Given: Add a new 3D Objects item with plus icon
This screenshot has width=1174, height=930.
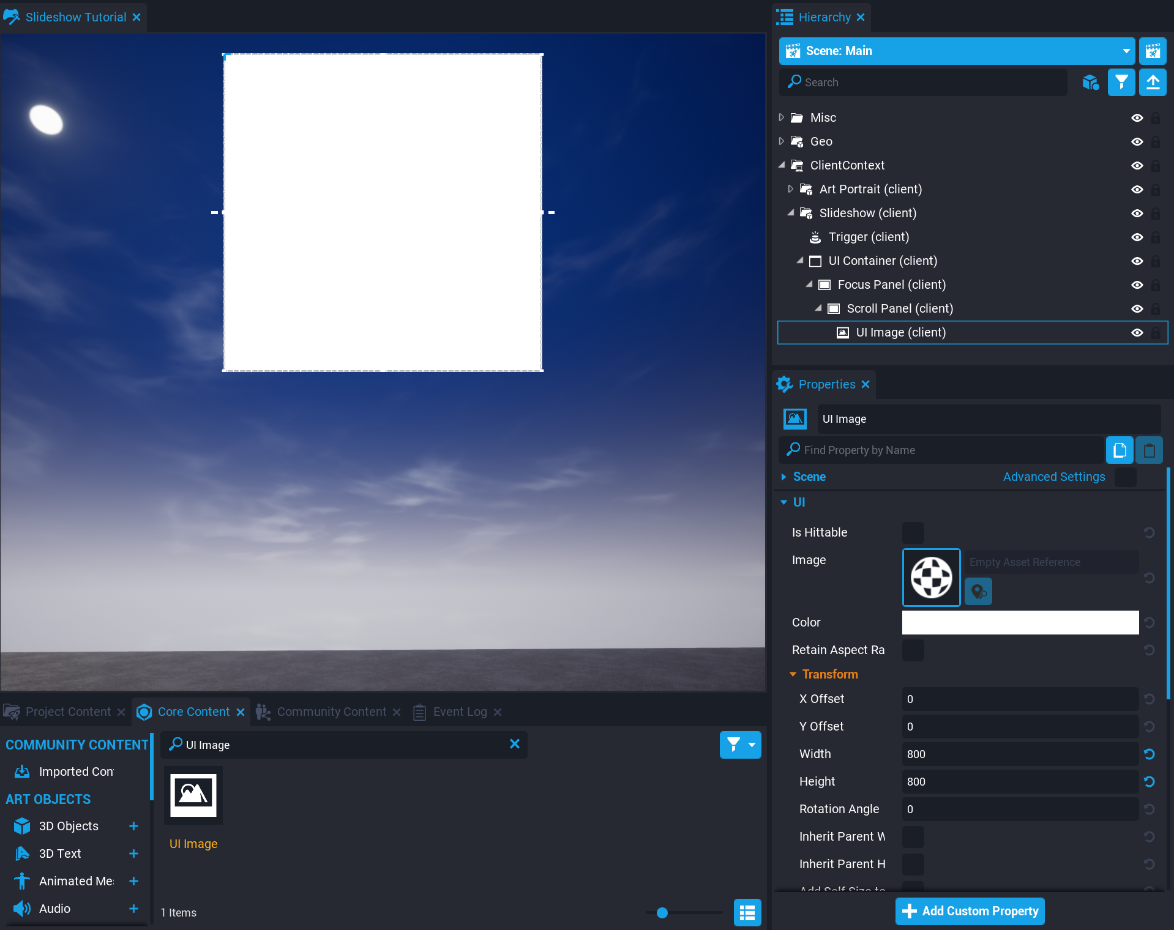Looking at the screenshot, I should point(133,826).
